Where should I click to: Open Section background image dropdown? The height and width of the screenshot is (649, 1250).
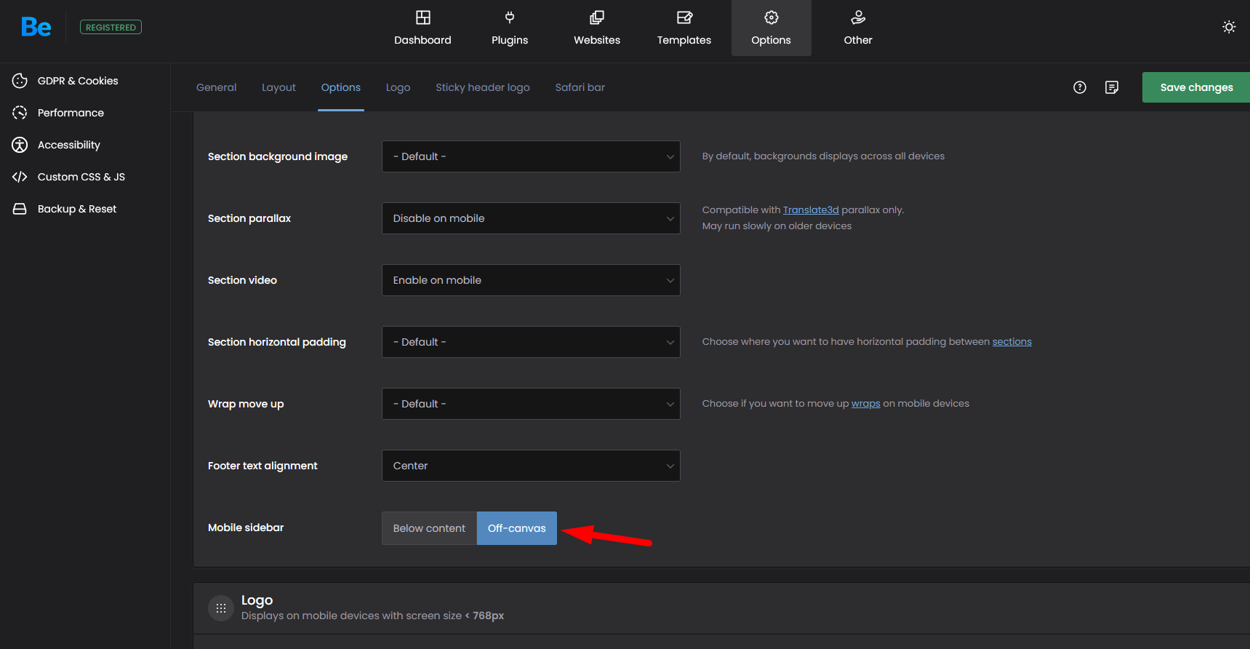point(531,156)
